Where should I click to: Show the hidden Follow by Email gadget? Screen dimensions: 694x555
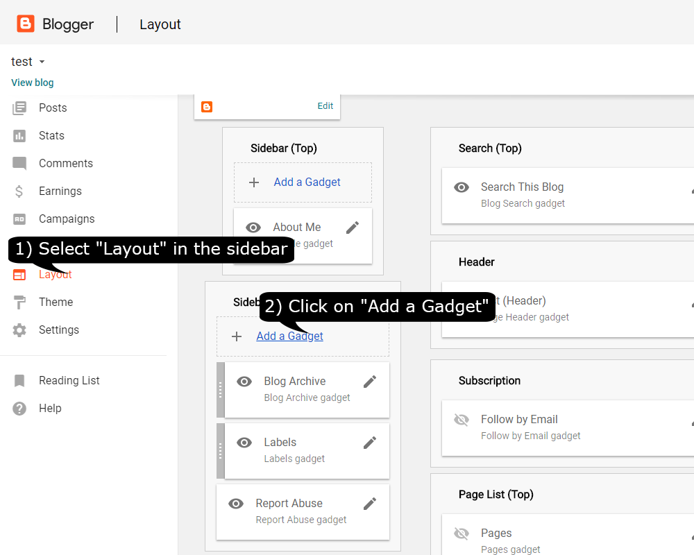(x=462, y=420)
